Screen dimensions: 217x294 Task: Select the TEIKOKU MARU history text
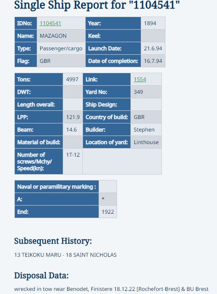pos(38,255)
